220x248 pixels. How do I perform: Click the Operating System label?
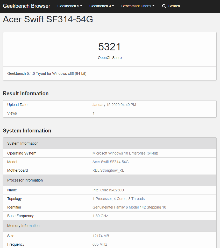(x=22, y=153)
